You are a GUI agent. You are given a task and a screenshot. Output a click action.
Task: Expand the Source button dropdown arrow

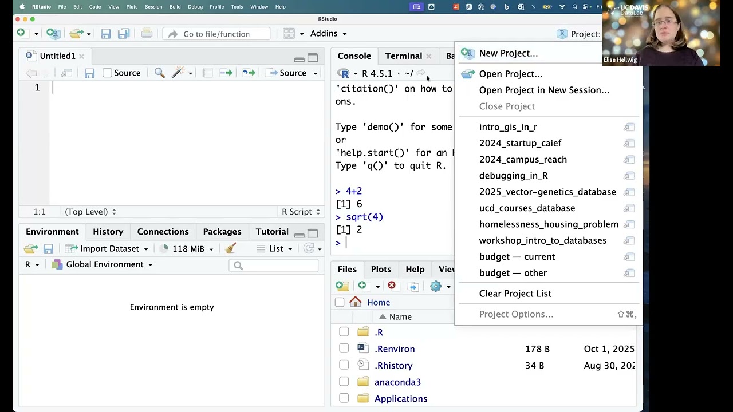(315, 73)
